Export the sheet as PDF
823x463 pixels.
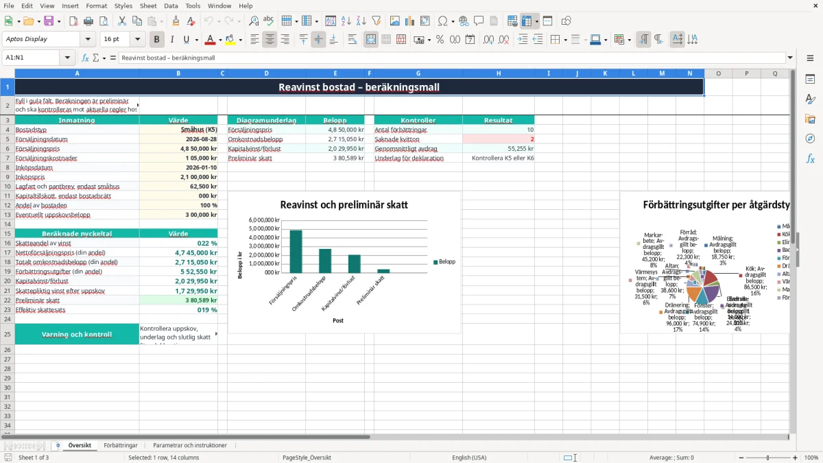pyautogui.click(x=73, y=21)
